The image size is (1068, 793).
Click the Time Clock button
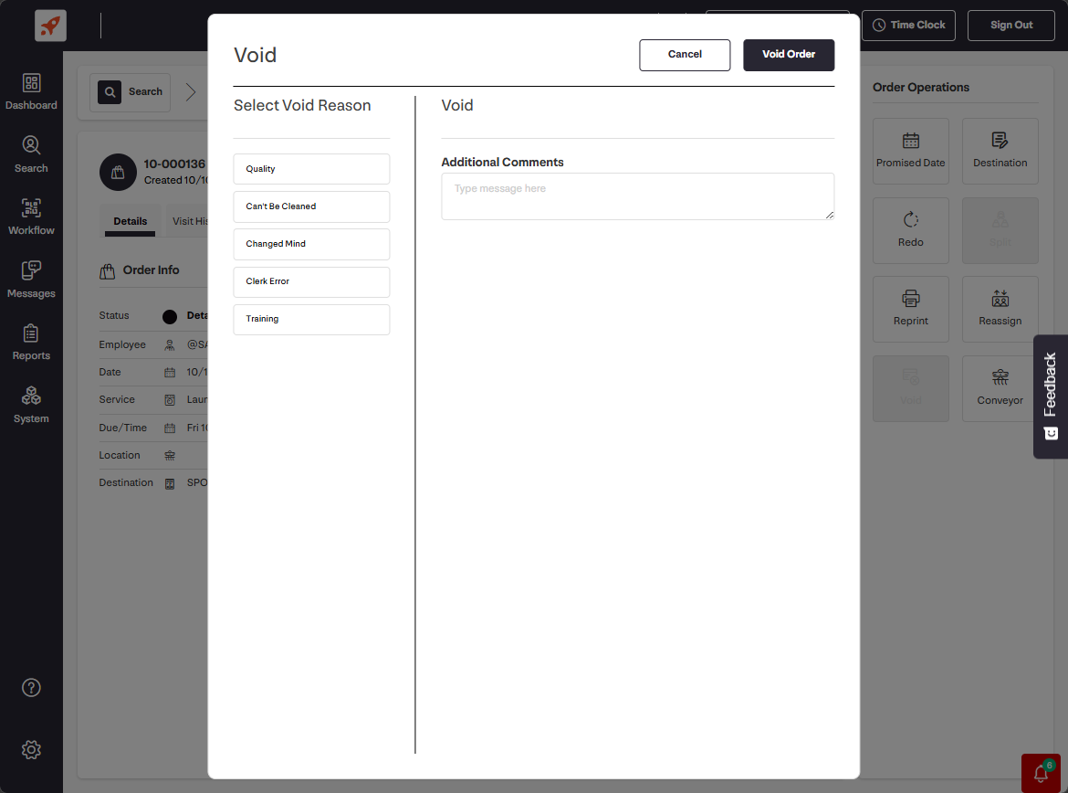click(908, 26)
